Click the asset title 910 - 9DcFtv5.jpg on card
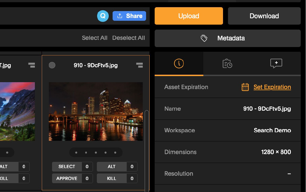The image size is (306, 192). (x=96, y=65)
